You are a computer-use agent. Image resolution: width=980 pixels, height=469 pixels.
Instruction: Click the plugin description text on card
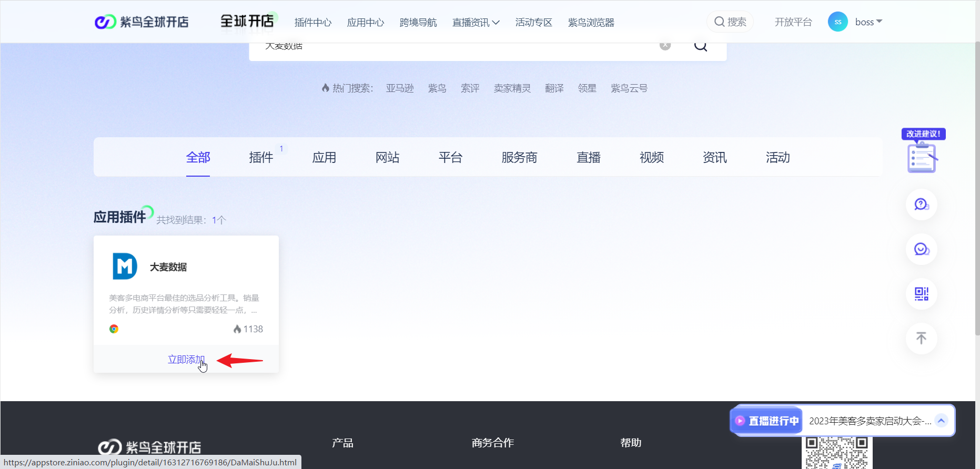coord(184,304)
